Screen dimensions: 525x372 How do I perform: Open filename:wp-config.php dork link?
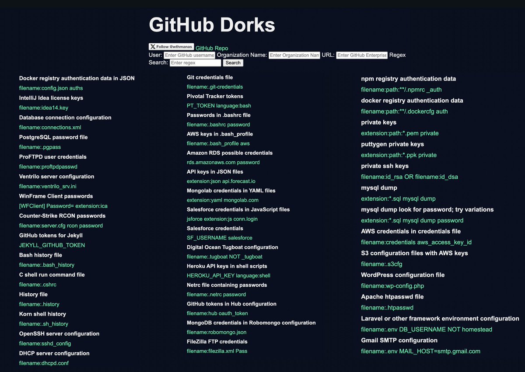point(392,286)
